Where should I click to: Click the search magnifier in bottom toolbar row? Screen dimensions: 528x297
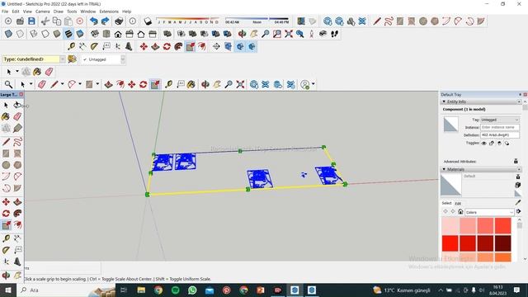8,84
